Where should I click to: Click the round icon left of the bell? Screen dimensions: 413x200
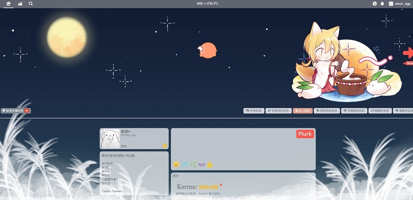click(x=375, y=4)
